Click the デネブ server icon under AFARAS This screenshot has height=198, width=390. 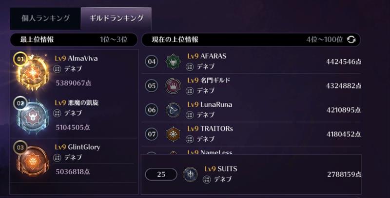point(190,66)
